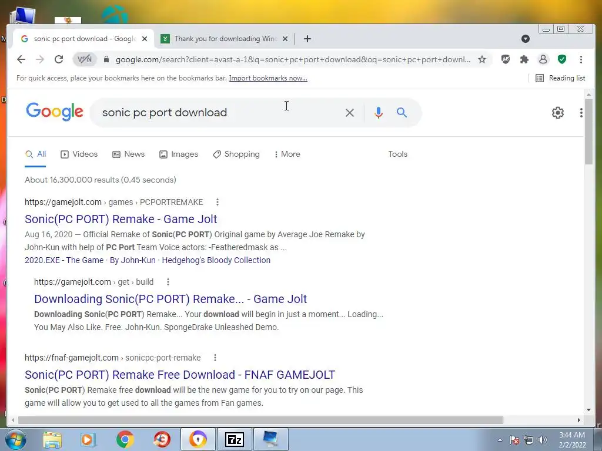Open the red CCleaner taskbar icon
Image resolution: width=602 pixels, height=451 pixels.
click(x=162, y=439)
